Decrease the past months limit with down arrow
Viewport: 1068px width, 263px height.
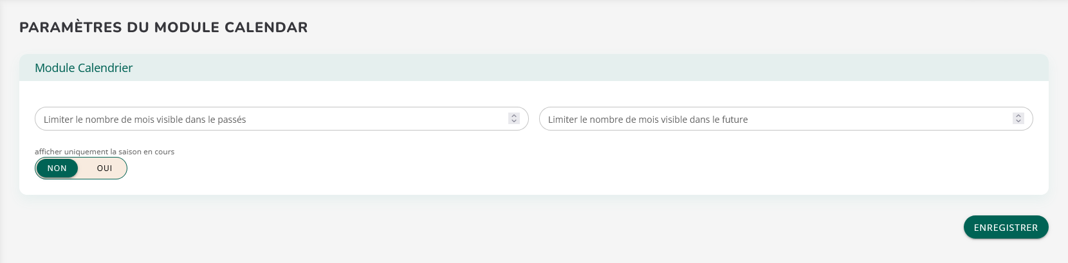click(x=514, y=121)
